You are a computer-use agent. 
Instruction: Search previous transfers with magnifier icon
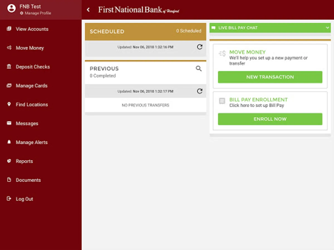click(x=198, y=68)
